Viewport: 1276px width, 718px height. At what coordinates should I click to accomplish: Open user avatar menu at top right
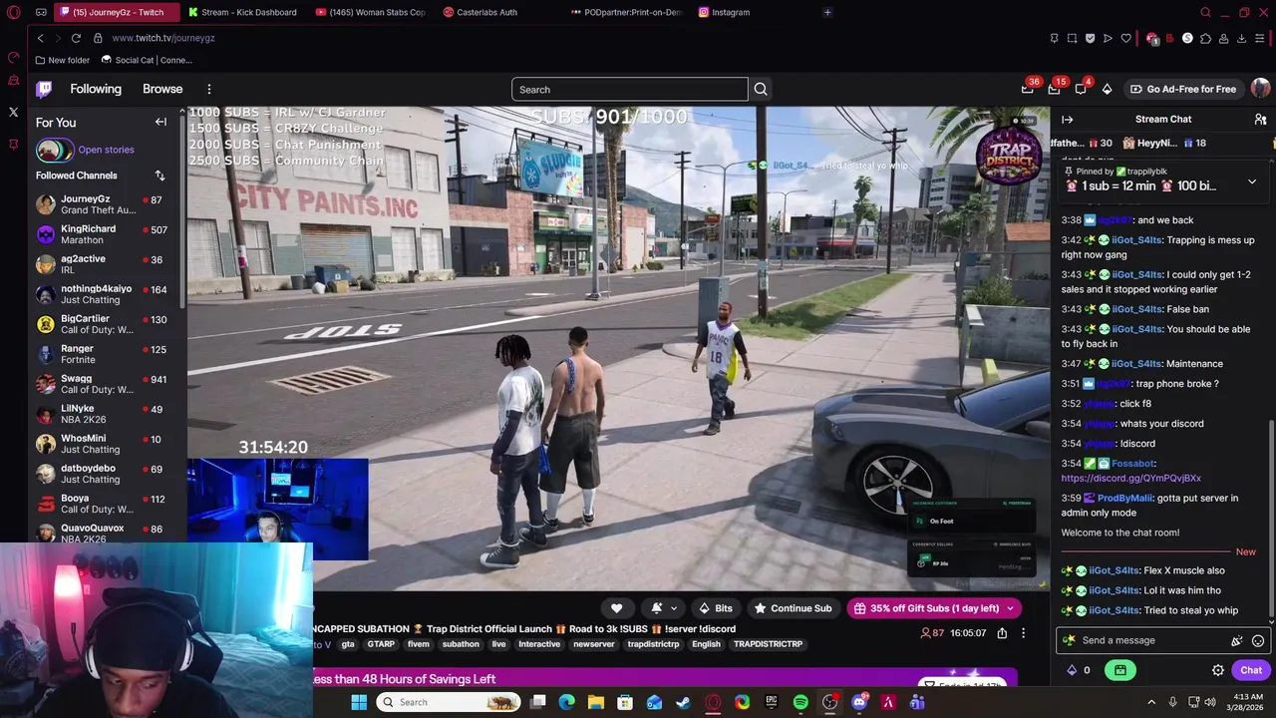[x=1260, y=89]
